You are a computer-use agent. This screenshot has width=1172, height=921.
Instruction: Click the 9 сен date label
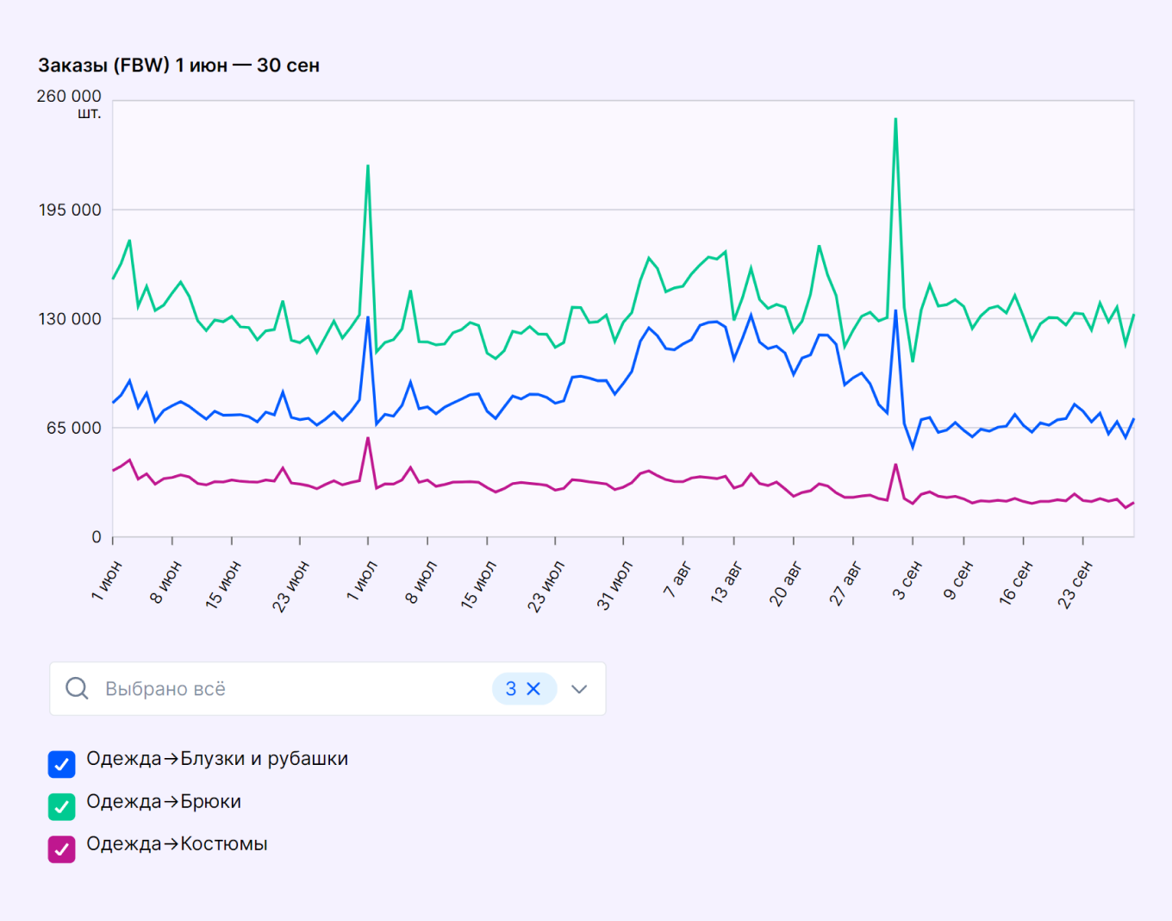(957, 580)
